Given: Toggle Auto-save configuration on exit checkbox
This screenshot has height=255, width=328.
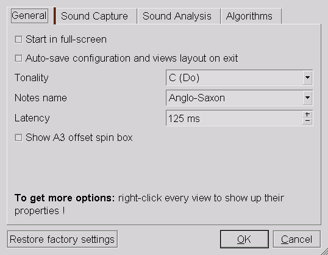Looking at the screenshot, I should pos(18,58).
